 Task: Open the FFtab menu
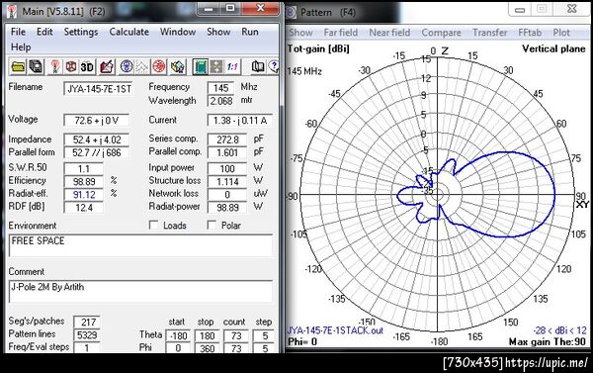click(530, 33)
